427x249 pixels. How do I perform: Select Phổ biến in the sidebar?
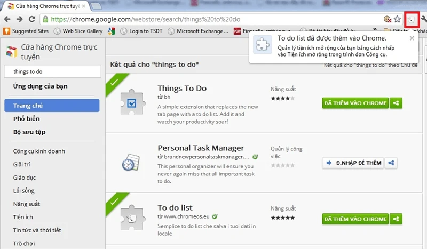27,119
